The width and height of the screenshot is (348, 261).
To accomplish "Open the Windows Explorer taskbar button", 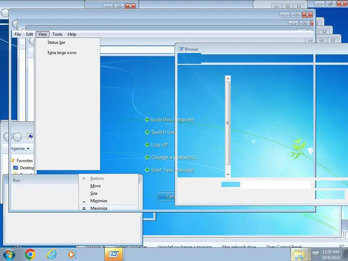I will (x=299, y=254).
